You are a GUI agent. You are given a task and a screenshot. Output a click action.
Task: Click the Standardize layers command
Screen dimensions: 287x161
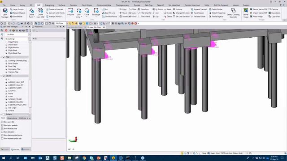click(16, 17)
